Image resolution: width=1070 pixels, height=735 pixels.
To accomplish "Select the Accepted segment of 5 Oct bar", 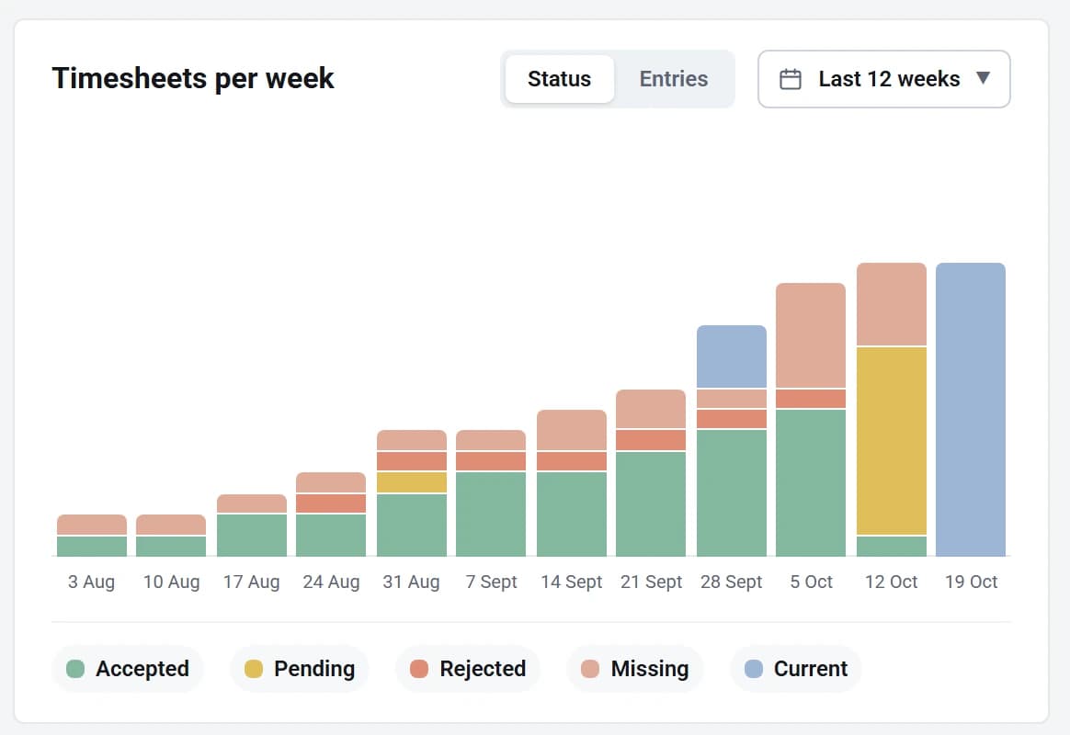I will pyautogui.click(x=811, y=482).
